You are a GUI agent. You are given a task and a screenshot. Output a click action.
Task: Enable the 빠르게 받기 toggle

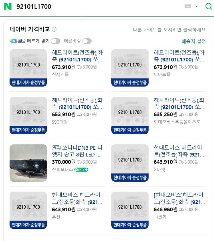coord(56,41)
